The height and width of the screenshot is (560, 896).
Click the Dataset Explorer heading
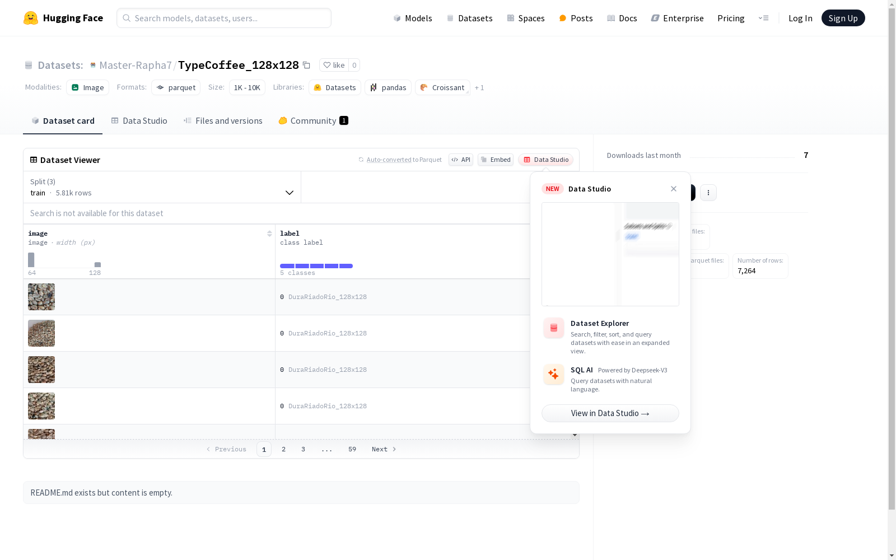tap(600, 323)
